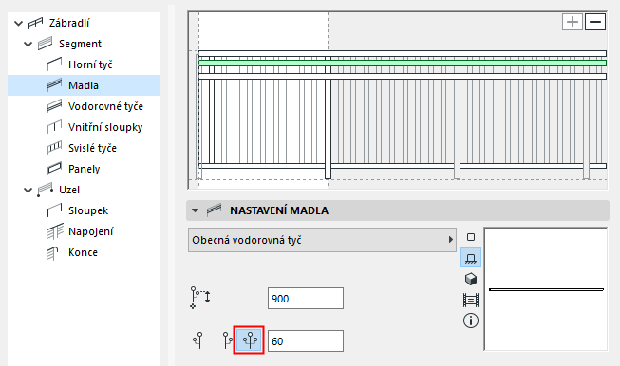Click the Napojení connection icon

(55, 231)
